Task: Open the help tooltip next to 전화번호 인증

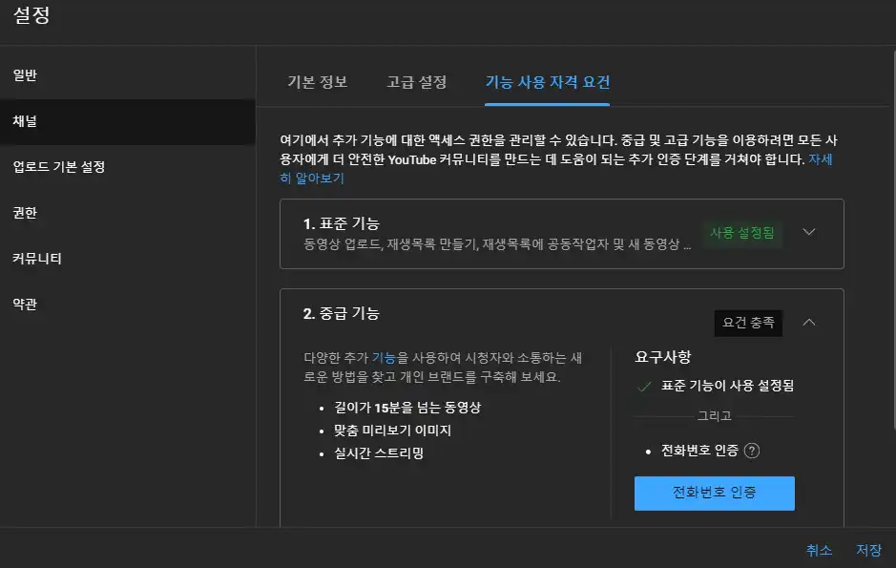Action: pyautogui.click(x=753, y=451)
